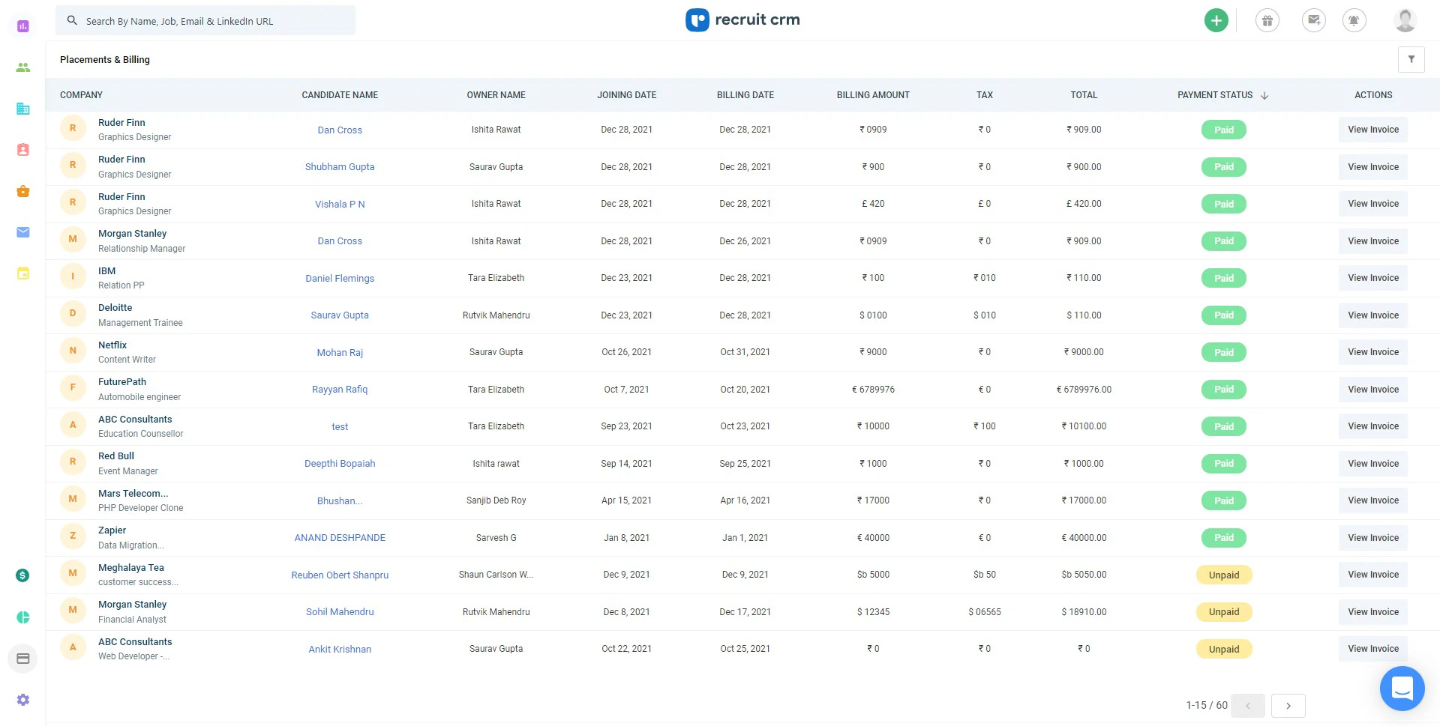Compose an email via the mail-plus icon
This screenshot has height=726, width=1440.
[1312, 20]
